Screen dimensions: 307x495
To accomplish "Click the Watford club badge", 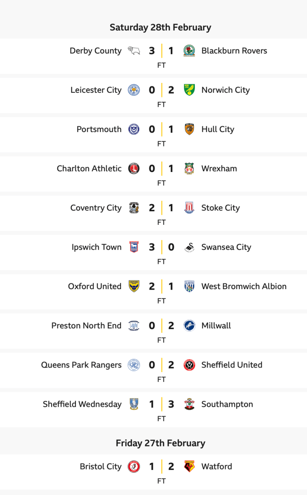I will point(189,467).
